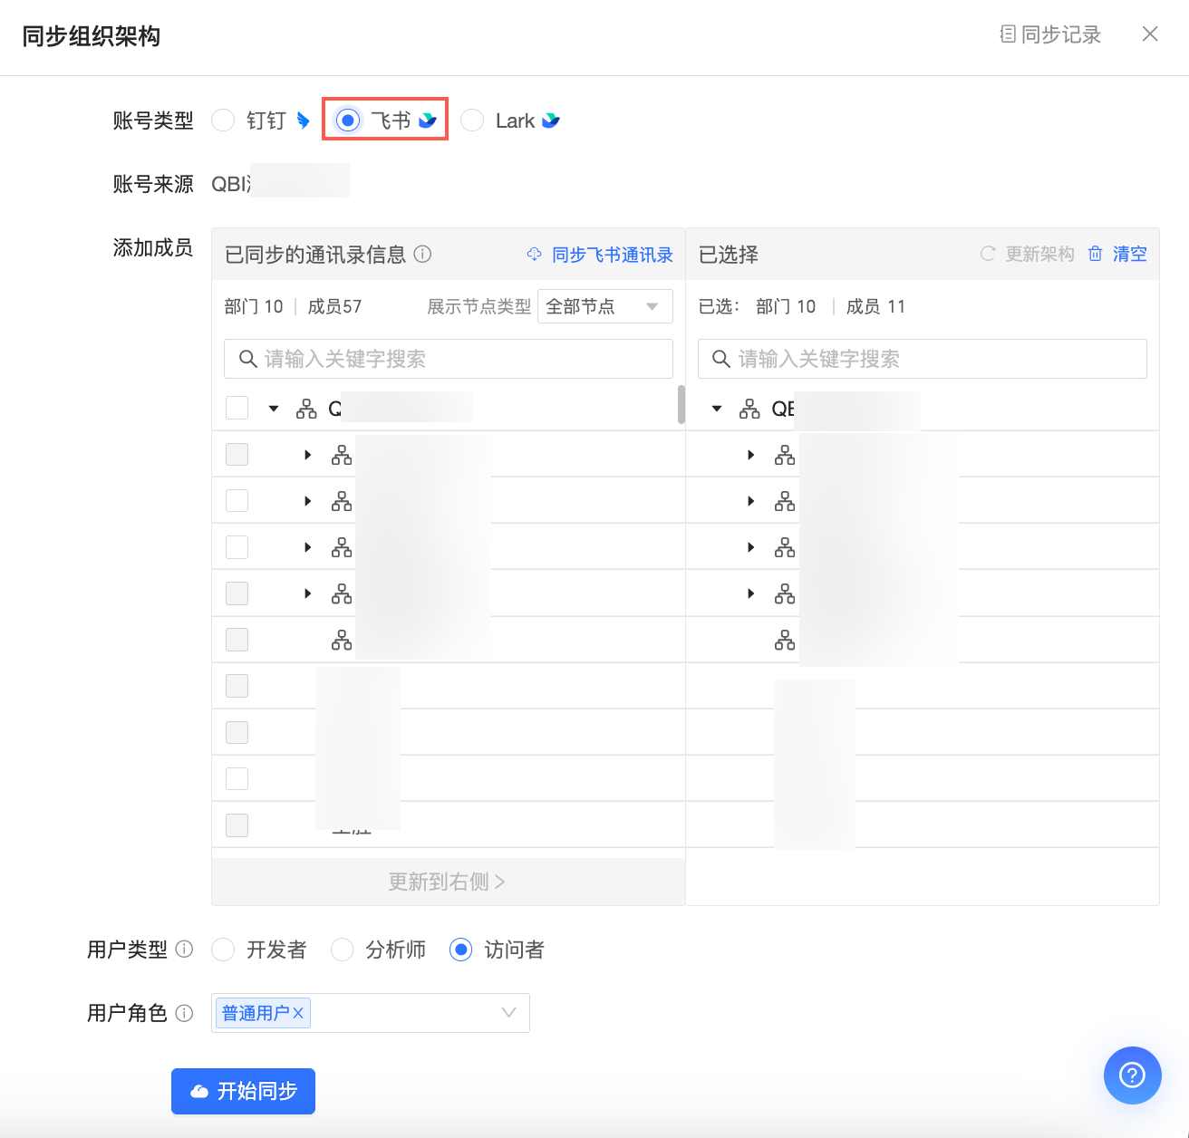Open the 全部节点 node type dropdown
The height and width of the screenshot is (1138, 1189).
[605, 306]
